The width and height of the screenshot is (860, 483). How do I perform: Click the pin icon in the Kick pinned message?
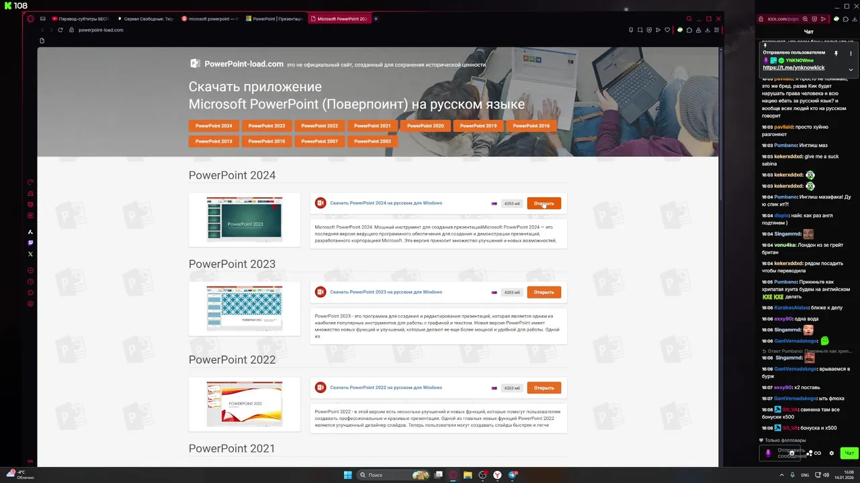pyautogui.click(x=836, y=53)
